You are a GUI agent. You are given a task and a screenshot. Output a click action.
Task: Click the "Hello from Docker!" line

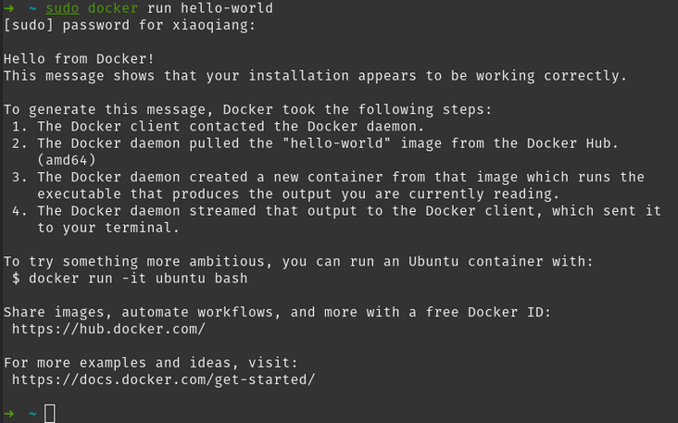(x=79, y=58)
